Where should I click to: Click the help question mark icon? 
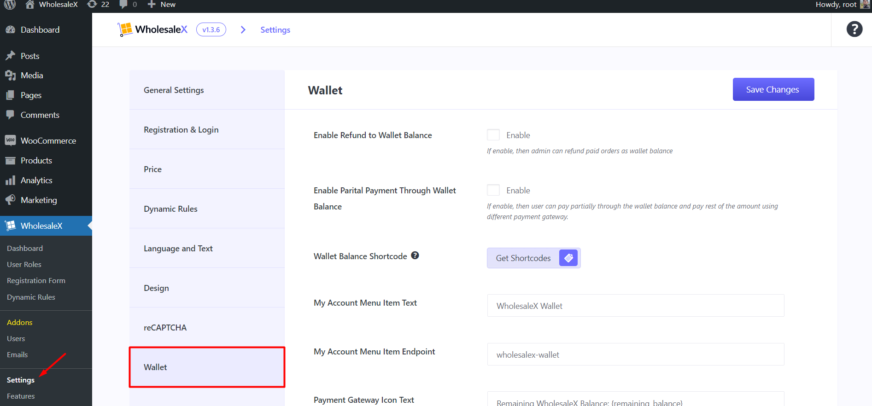point(854,29)
